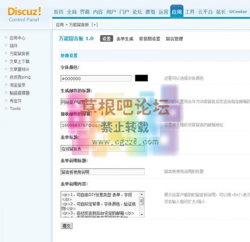Click the hint text 双击输入框可扩大/缩小
250x242 pixels.
184,201
